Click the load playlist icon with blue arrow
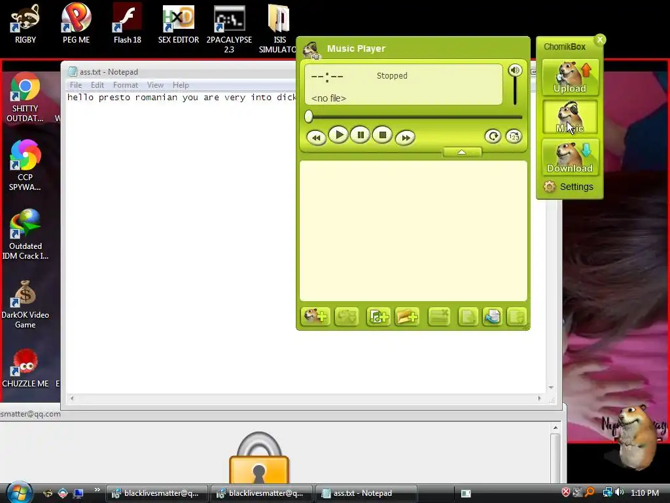This screenshot has width=670, height=503. [493, 317]
